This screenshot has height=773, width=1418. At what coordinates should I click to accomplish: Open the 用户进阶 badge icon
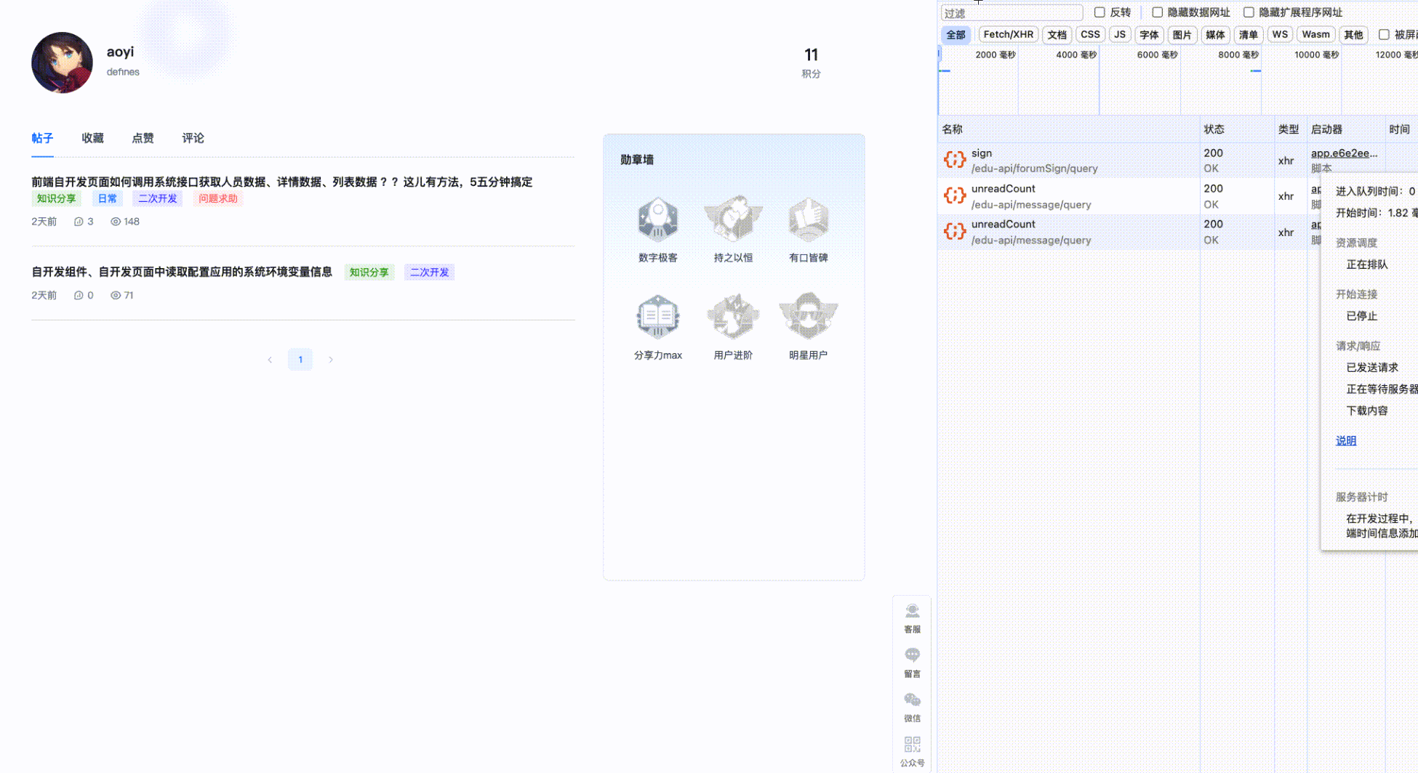click(733, 317)
